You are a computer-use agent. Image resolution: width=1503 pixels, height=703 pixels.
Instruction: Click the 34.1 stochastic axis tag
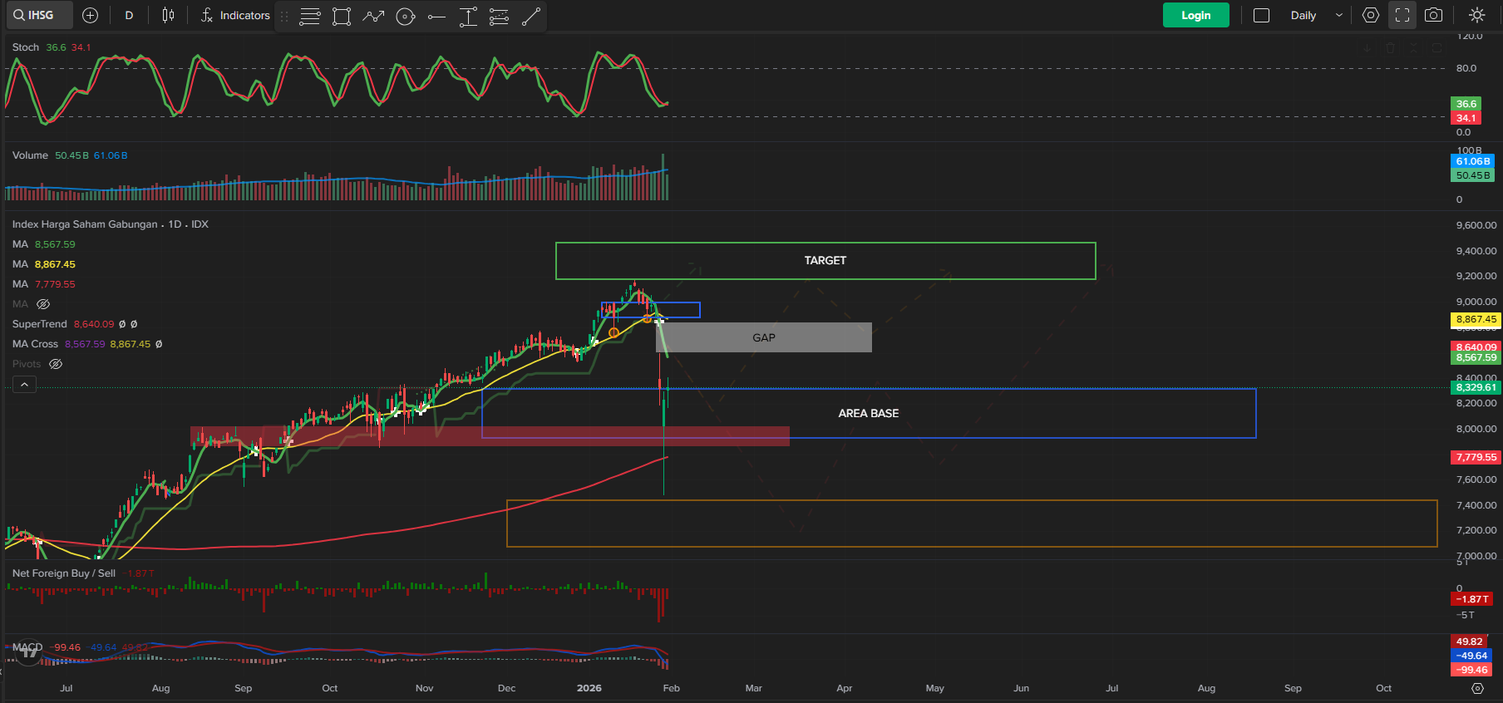tap(1466, 118)
